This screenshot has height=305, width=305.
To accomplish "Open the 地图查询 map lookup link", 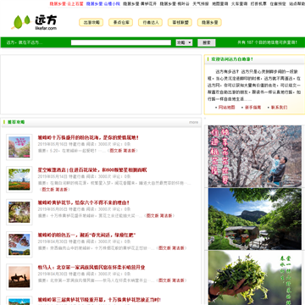I will pos(220,4).
